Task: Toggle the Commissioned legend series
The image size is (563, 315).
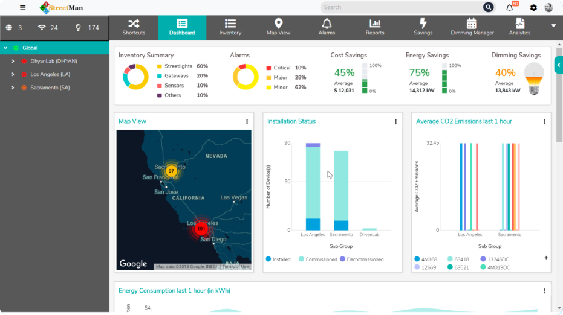Action: tap(301, 259)
